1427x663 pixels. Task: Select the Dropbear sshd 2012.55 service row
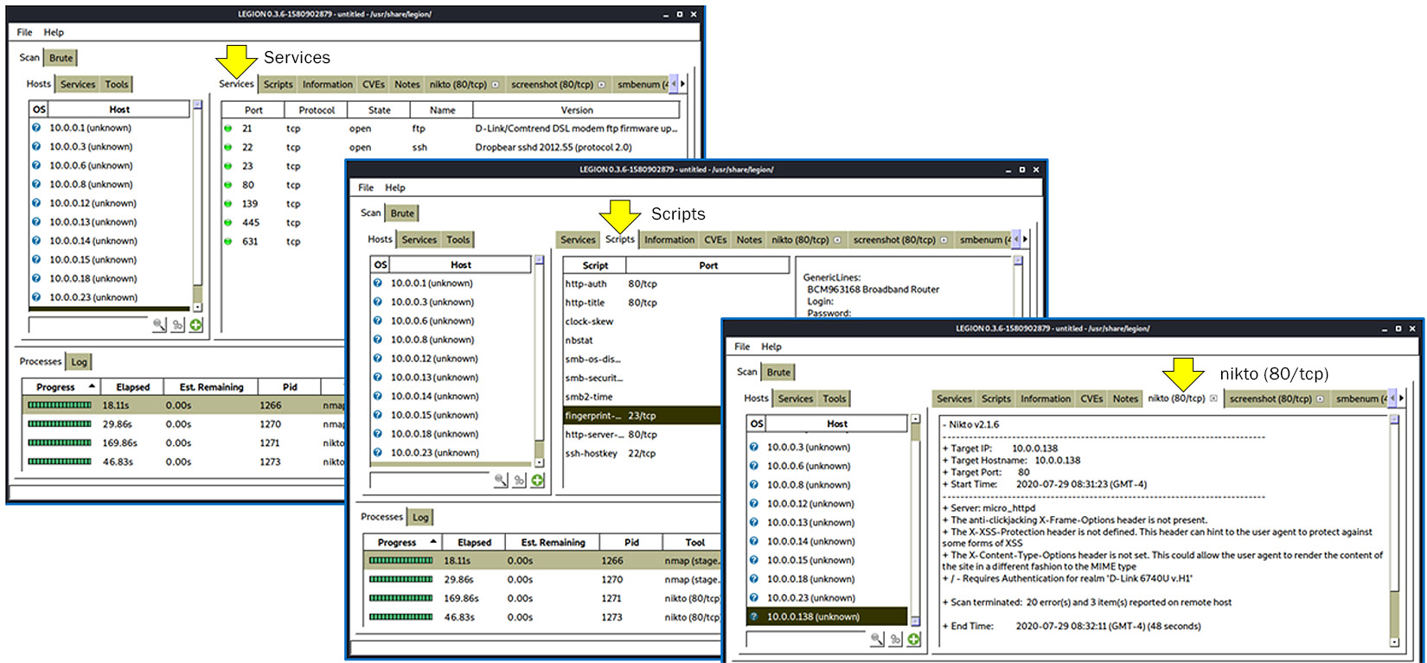[x=451, y=147]
